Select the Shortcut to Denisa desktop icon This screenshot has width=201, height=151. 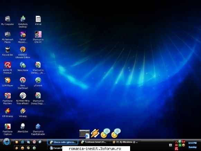(x=38, y=68)
